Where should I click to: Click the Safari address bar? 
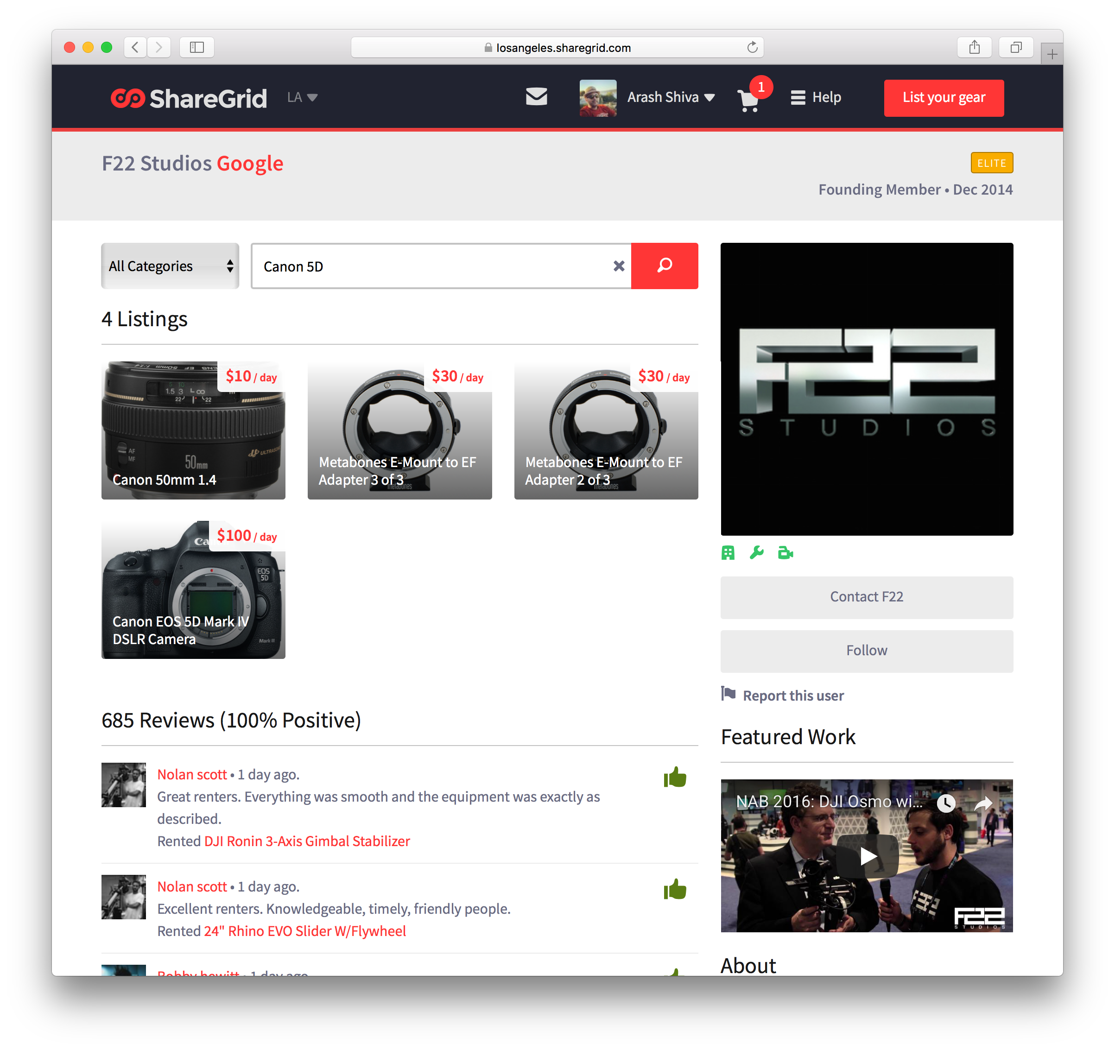(557, 47)
